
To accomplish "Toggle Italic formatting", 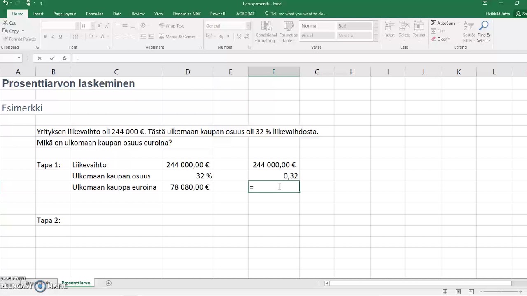I will [x=53, y=37].
